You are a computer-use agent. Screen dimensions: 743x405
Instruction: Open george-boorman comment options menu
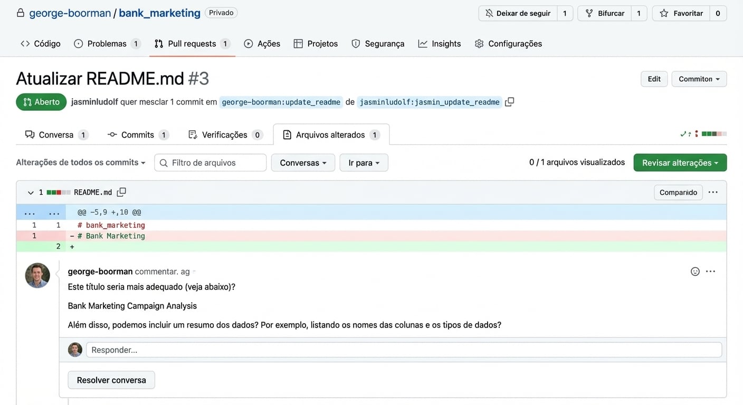[x=711, y=272]
